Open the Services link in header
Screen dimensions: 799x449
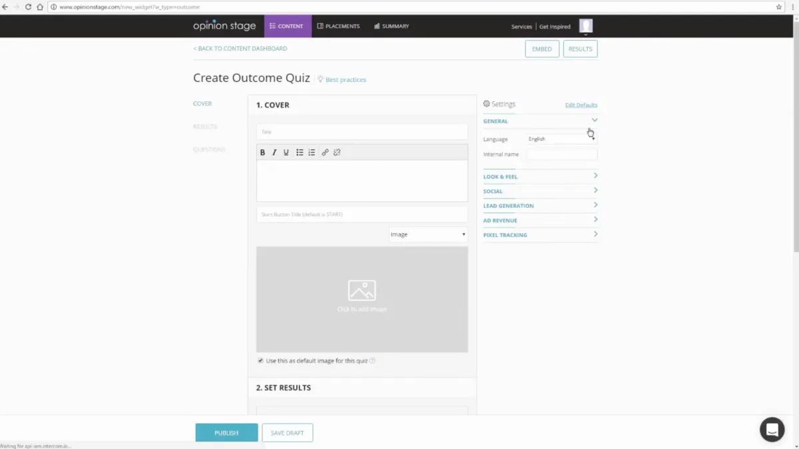tap(521, 27)
